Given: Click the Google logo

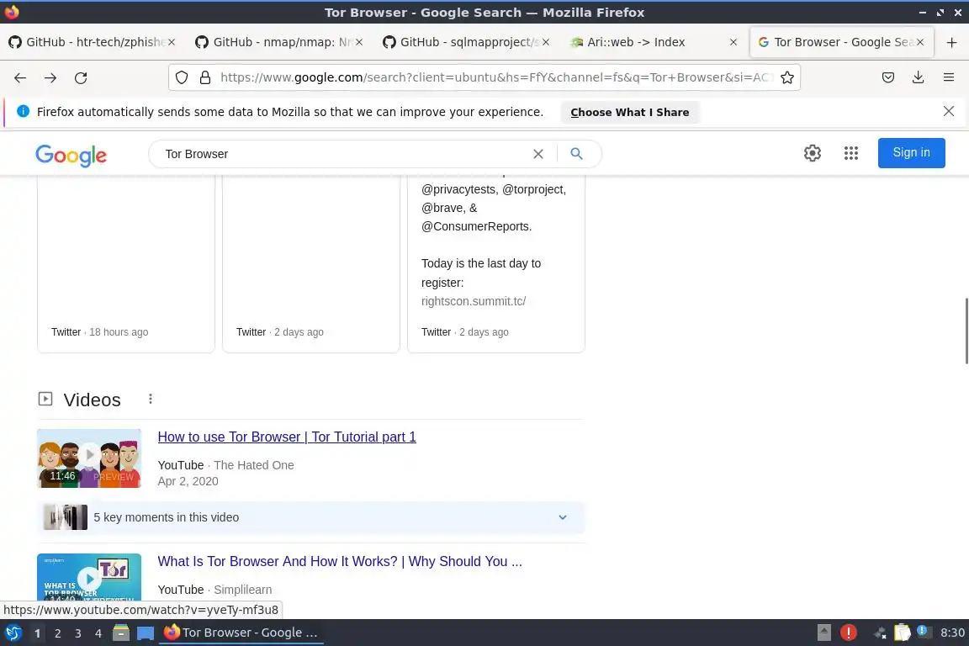Looking at the screenshot, I should (x=71, y=155).
